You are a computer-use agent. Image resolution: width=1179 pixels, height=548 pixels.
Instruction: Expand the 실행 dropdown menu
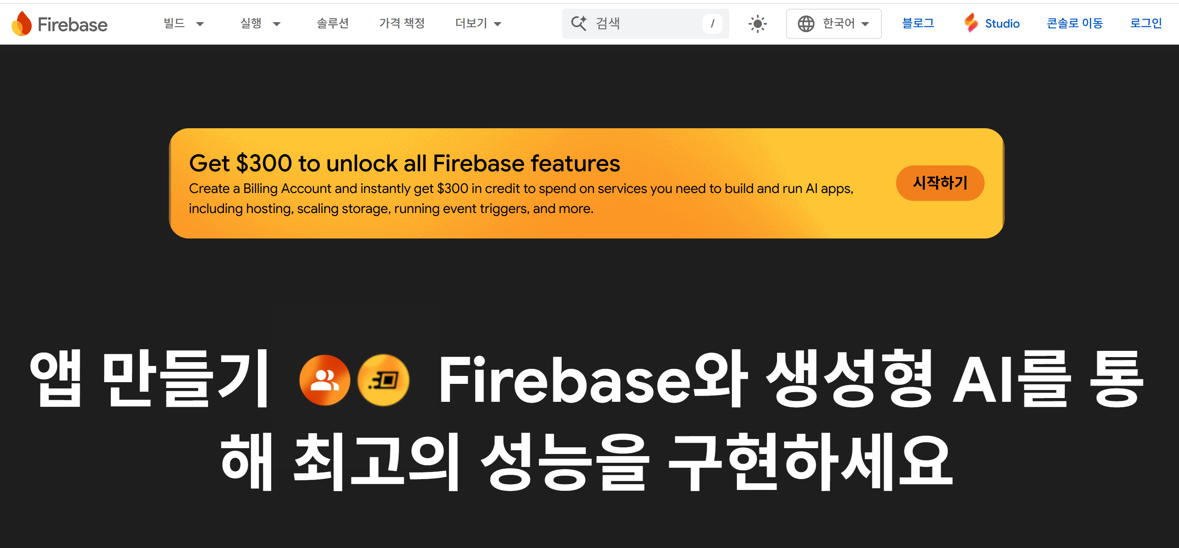coord(260,23)
